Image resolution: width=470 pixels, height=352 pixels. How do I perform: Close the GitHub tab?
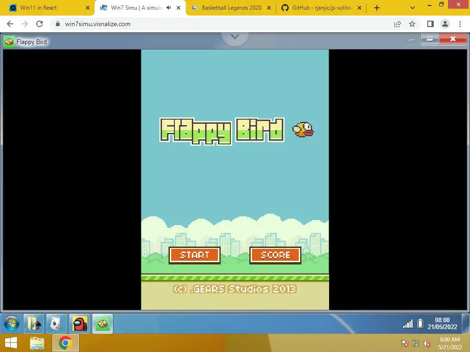click(x=359, y=8)
